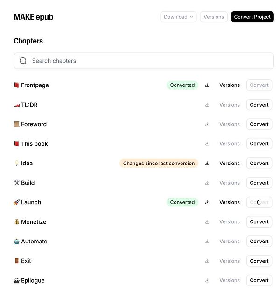Convert the Monetize chapter
280x306 pixels.
(259, 222)
